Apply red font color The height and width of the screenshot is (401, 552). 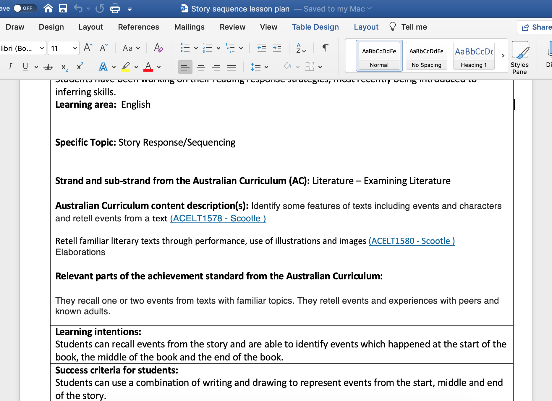pyautogui.click(x=148, y=67)
